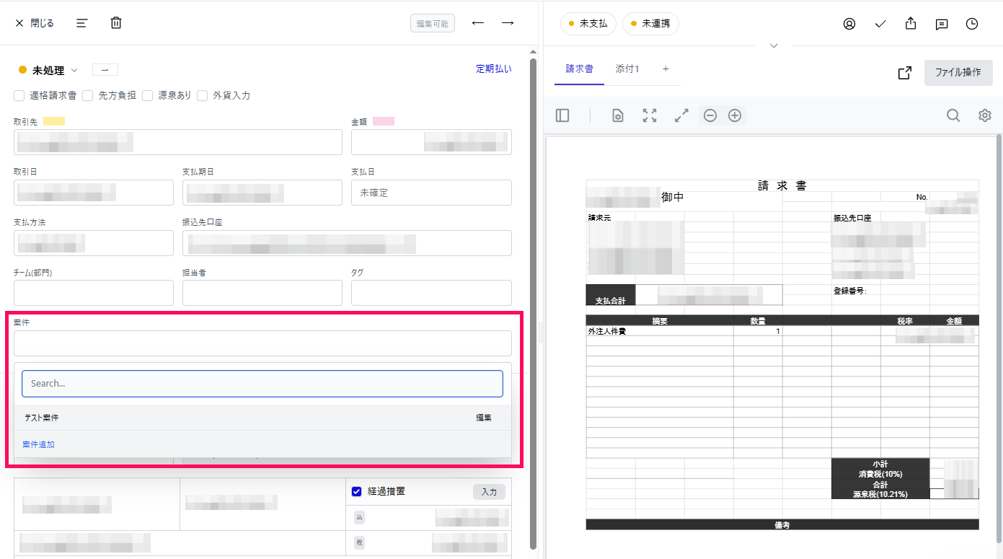The width and height of the screenshot is (1003, 559).
Task: Click the 取引先 input field
Action: click(178, 142)
